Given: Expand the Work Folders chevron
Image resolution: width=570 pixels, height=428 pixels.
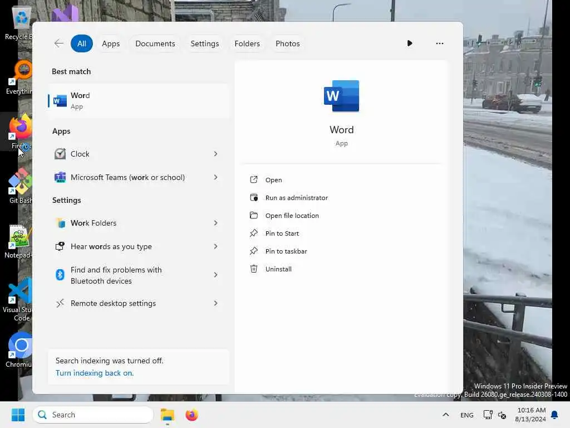Looking at the screenshot, I should (x=215, y=223).
